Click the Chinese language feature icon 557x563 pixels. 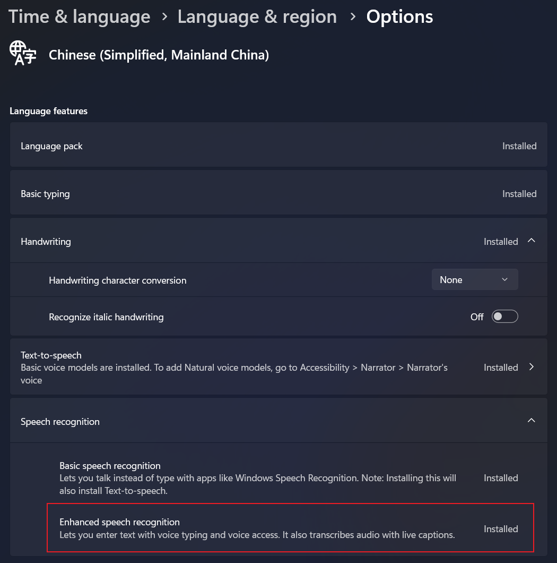[22, 53]
